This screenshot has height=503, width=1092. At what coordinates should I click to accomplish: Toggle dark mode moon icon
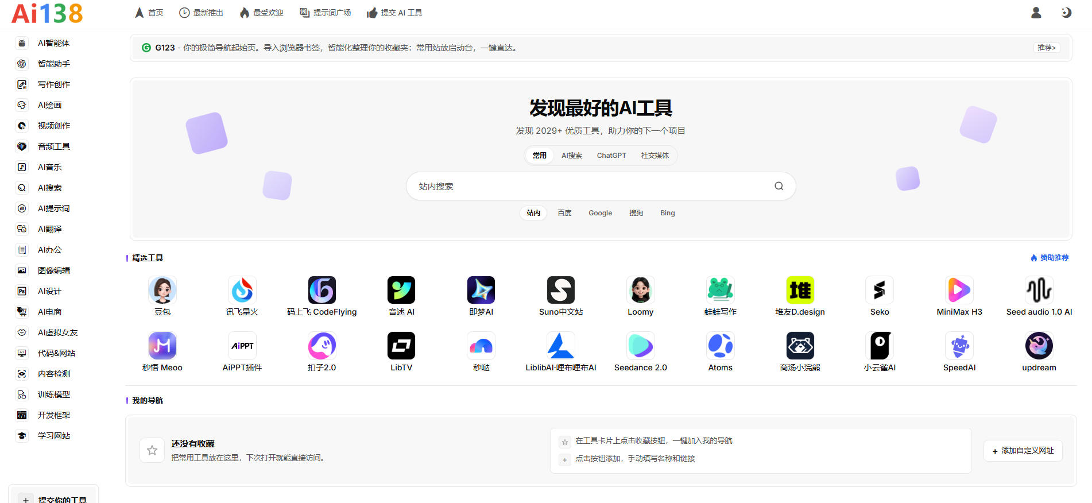tap(1066, 13)
